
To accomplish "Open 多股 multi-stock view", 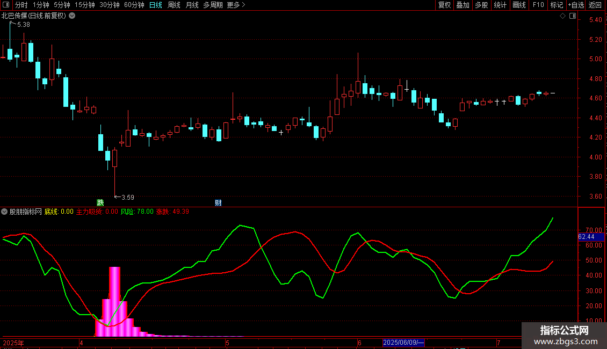I will click(x=481, y=5).
